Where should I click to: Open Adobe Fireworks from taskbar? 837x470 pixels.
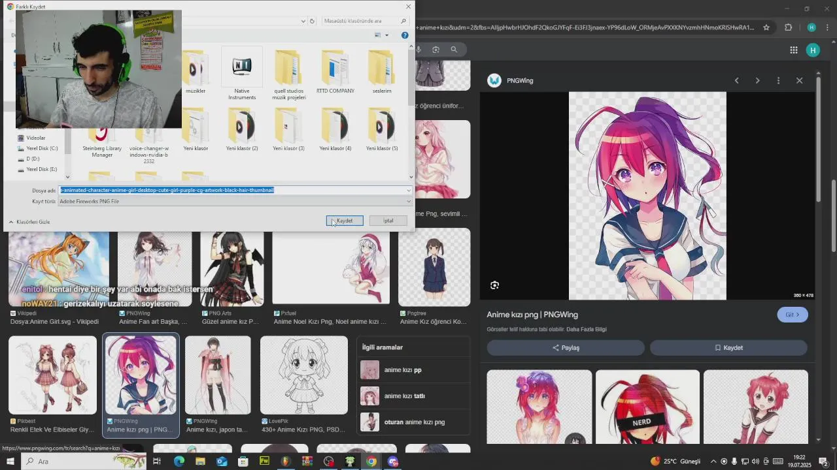click(x=264, y=462)
